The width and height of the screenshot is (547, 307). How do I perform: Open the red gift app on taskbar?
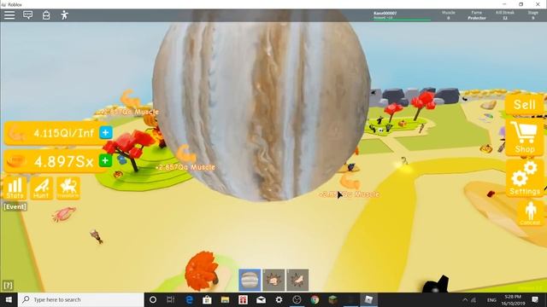click(243, 299)
